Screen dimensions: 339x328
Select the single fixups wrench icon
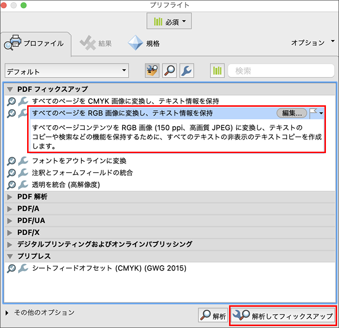point(187,71)
